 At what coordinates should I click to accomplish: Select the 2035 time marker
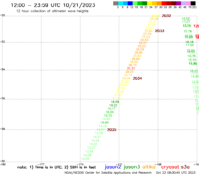(x=112, y=130)
